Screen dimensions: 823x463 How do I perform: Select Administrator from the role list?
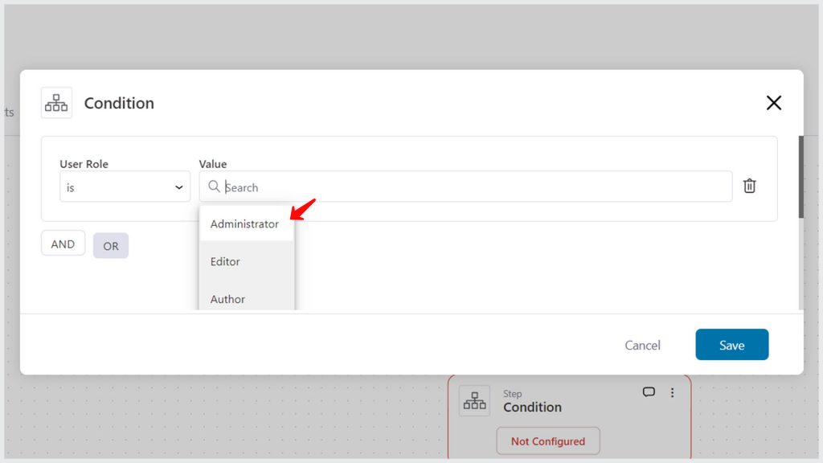tap(247, 223)
